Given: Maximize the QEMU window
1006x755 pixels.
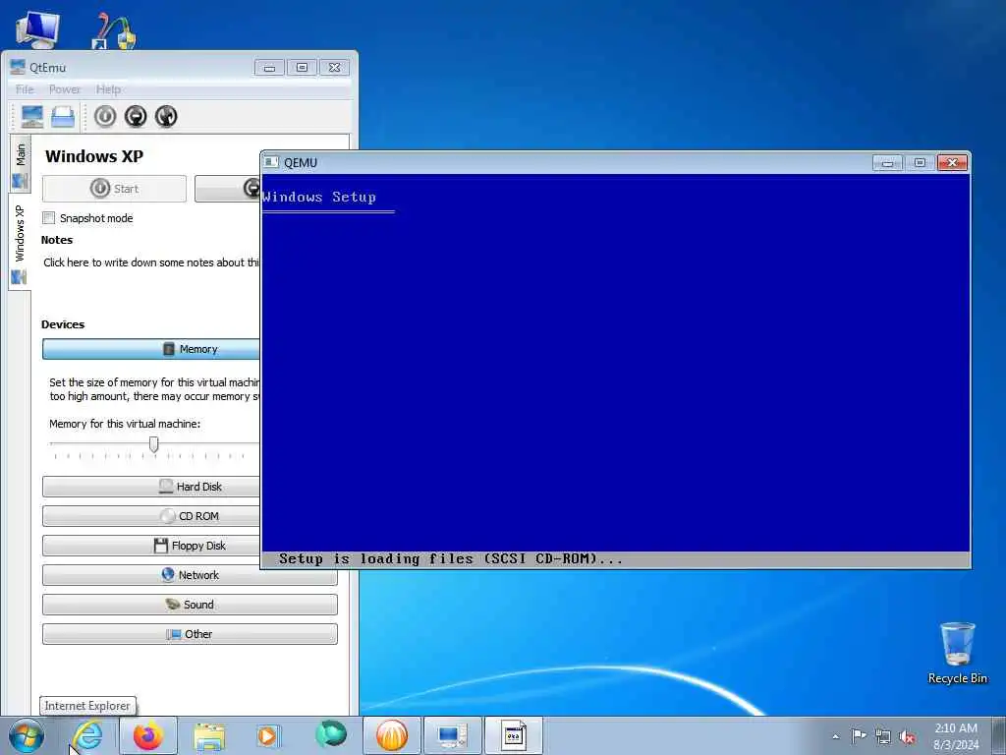Looking at the screenshot, I should click(x=920, y=163).
